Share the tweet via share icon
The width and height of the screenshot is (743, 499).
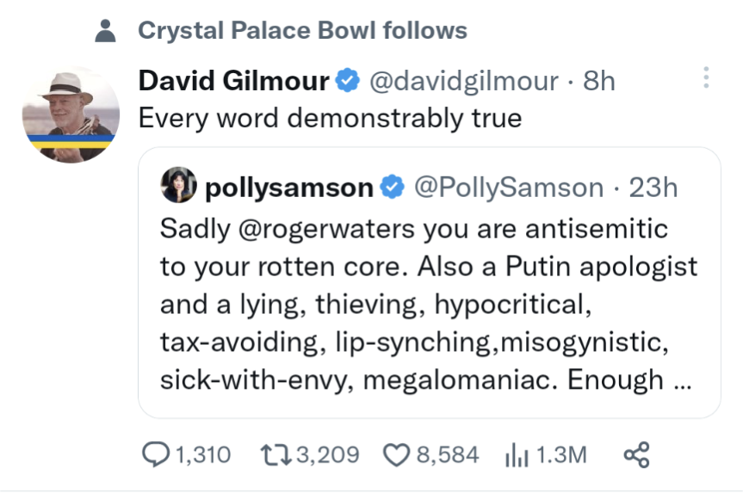click(635, 454)
